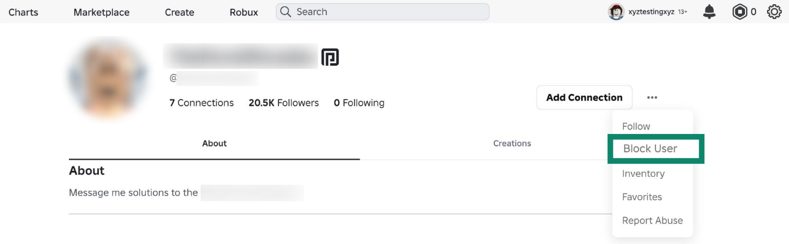The image size is (789, 244).
Task: Open the Robux balance icon
Action: pos(739,12)
